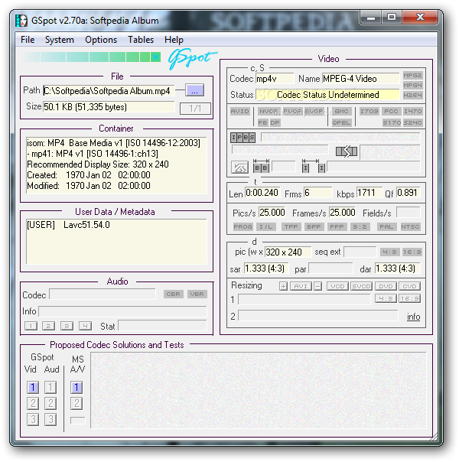The height and width of the screenshot is (462, 459).
Task: Click the I470 colorimetry badge
Action: coord(413,112)
